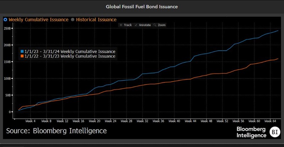Click the orange legend swatch for 1/1/22 series

22,56
